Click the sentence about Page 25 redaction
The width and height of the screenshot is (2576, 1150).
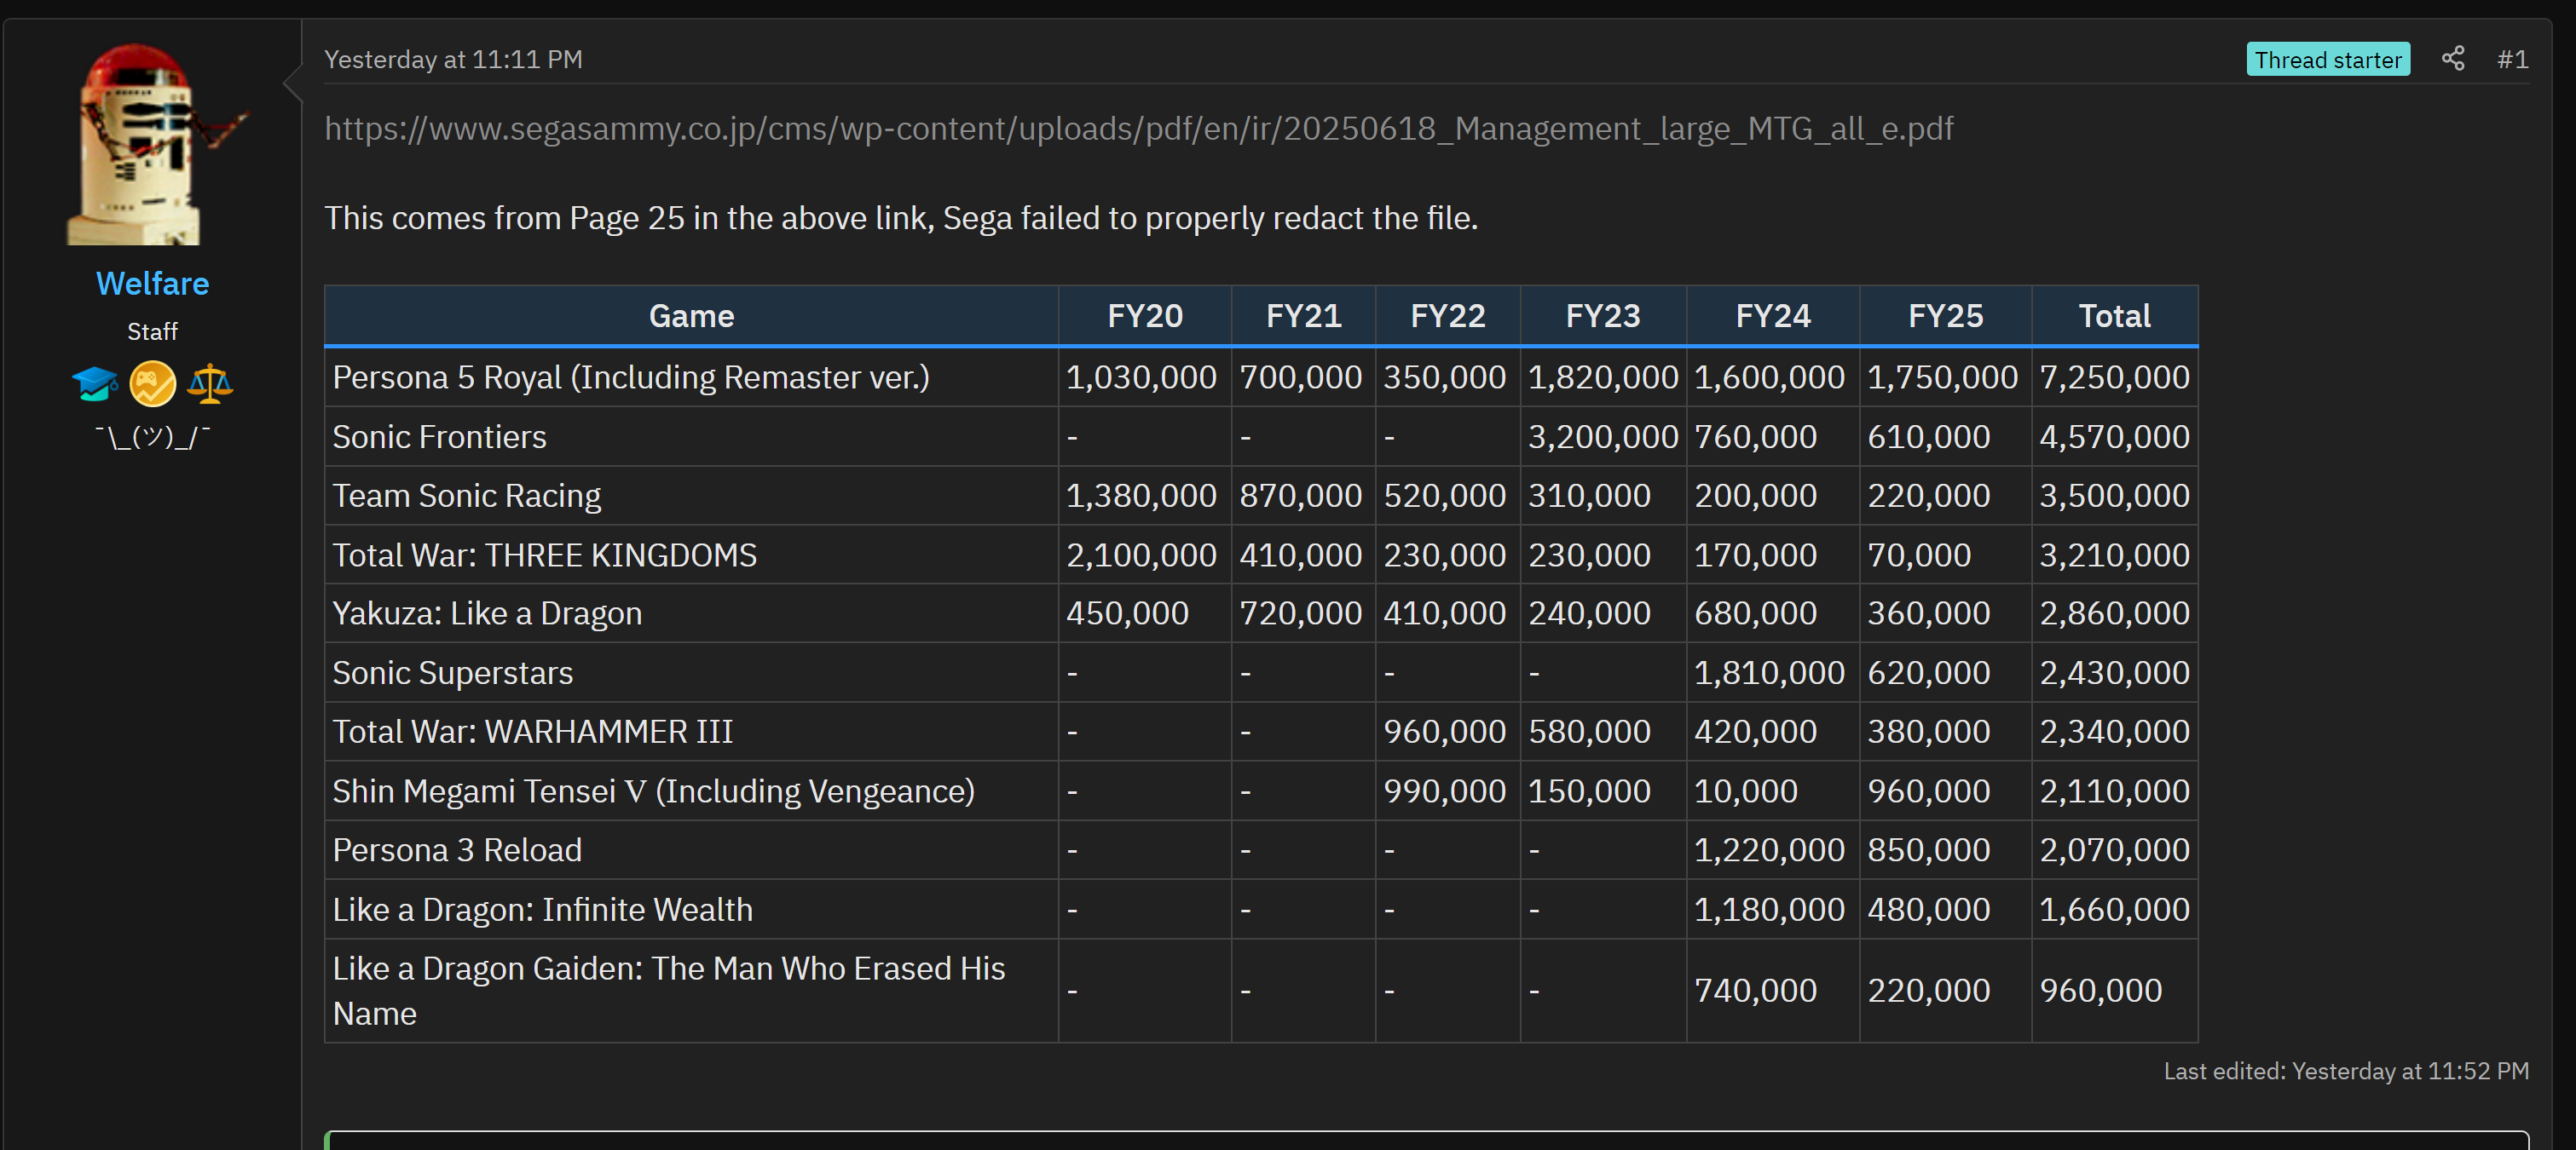click(x=901, y=218)
